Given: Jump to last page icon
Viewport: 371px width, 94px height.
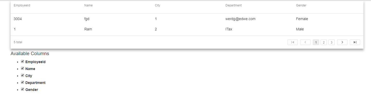Looking at the screenshot, I should (355, 42).
